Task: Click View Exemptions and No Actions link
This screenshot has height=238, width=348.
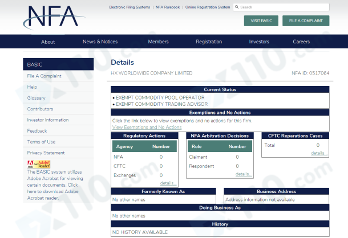Action: point(147,127)
